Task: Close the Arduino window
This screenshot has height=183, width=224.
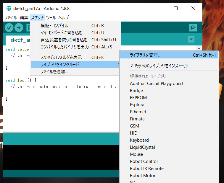Action: click(x=193, y=8)
